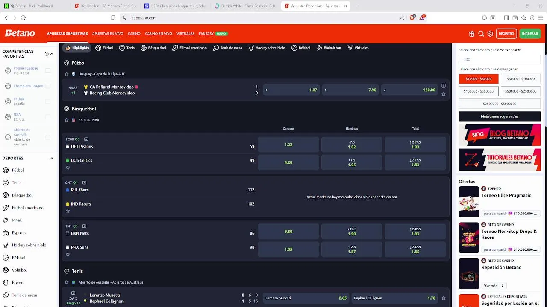Open the Virtuales menu item
547x307 pixels.
click(x=185, y=34)
